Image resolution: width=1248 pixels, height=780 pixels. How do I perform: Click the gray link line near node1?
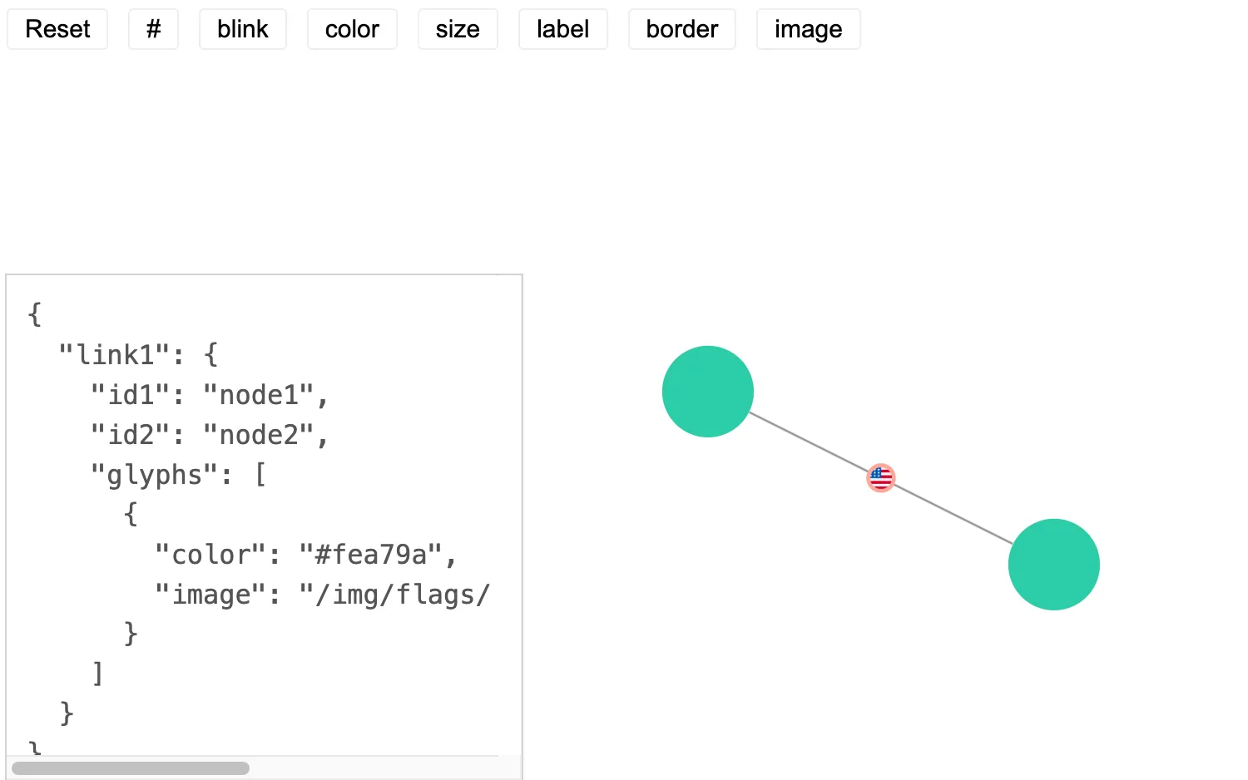pyautogui.click(x=807, y=442)
